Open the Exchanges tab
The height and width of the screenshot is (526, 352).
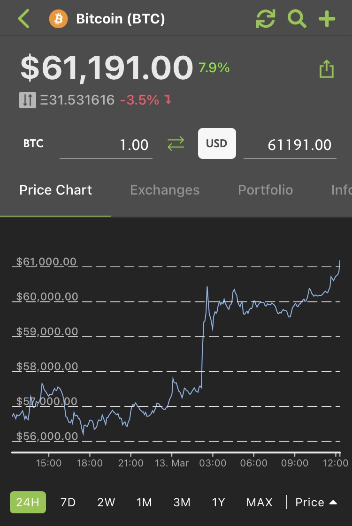tap(165, 190)
